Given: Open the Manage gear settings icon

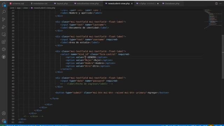Looking at the screenshot, I should tap(4, 121).
